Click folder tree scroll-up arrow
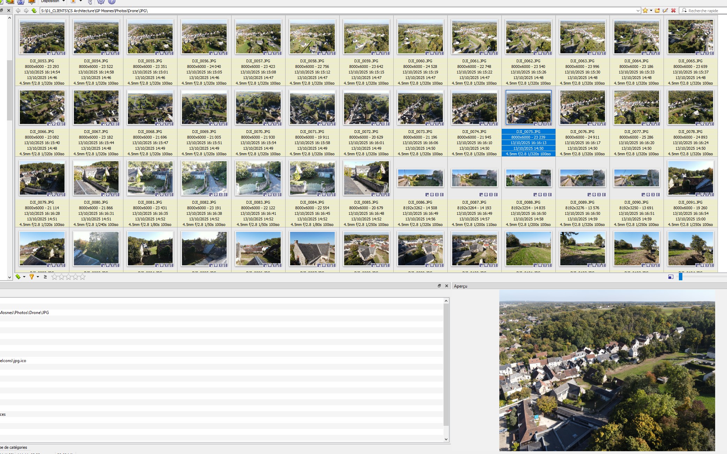Viewport: 727px width, 454px height. click(x=9, y=17)
